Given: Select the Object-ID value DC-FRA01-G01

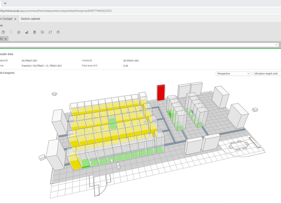Looking at the screenshot, I should [30, 61].
